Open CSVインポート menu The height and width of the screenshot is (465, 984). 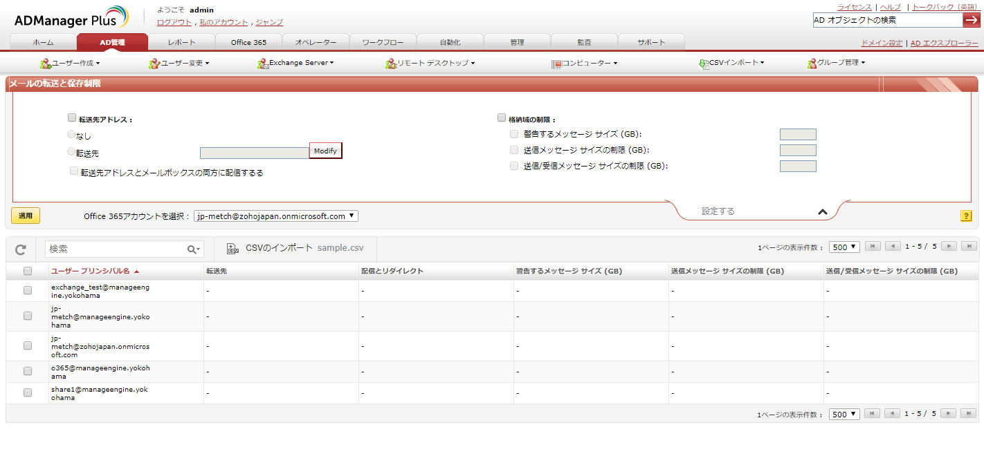click(731, 63)
